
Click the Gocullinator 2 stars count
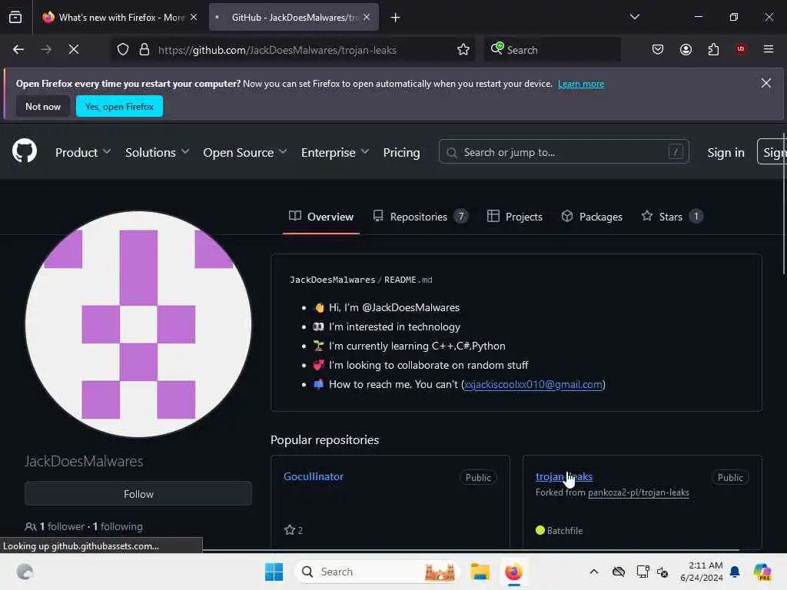coord(294,530)
